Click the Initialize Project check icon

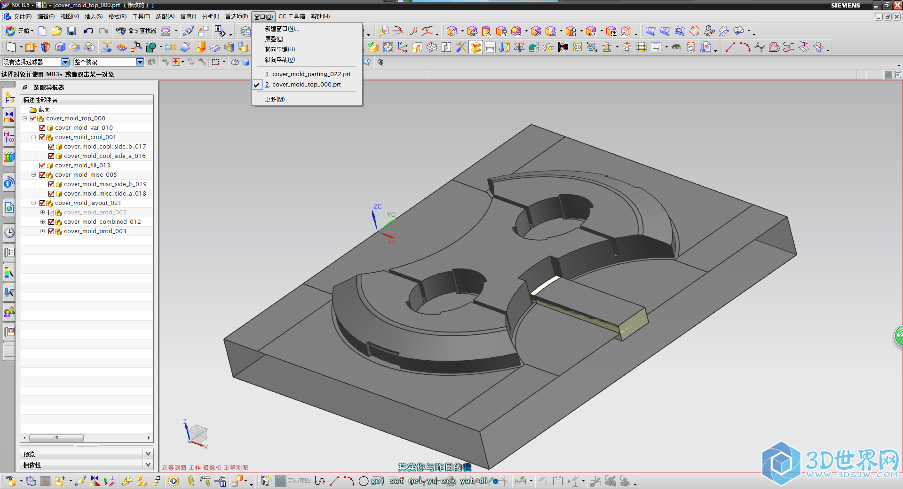pos(373,47)
